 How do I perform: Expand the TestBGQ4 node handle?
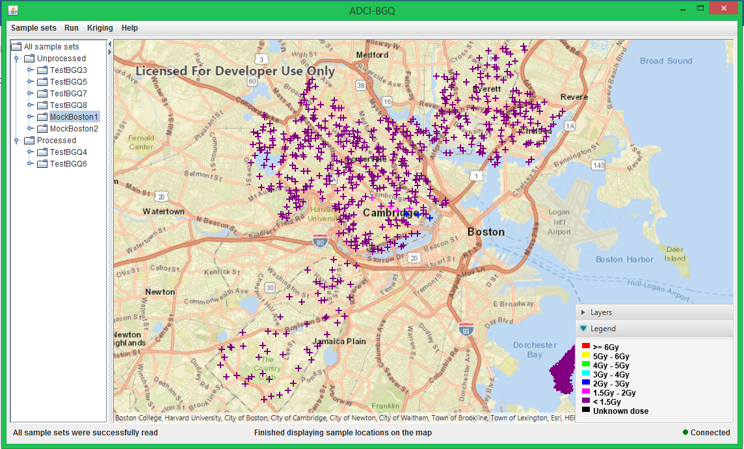point(30,152)
